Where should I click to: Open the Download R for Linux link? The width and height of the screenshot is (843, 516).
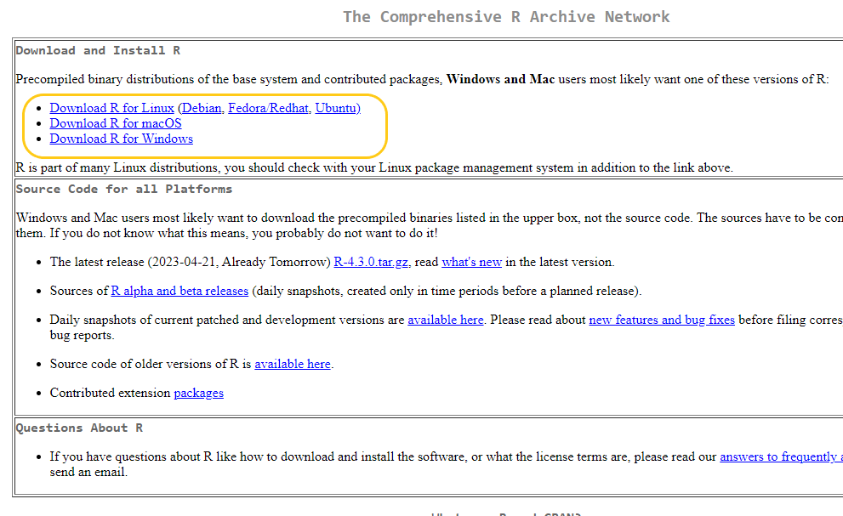click(x=111, y=108)
